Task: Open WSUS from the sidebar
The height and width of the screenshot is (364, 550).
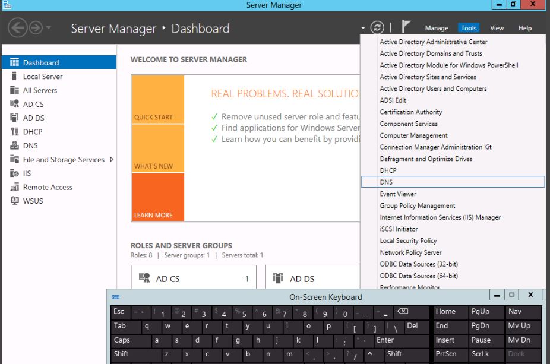Action: click(33, 201)
